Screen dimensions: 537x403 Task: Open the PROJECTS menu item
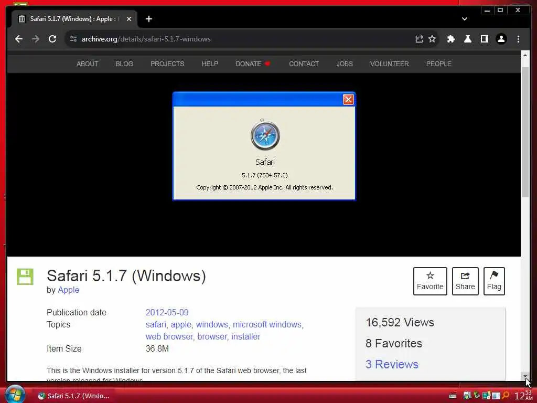tap(167, 63)
